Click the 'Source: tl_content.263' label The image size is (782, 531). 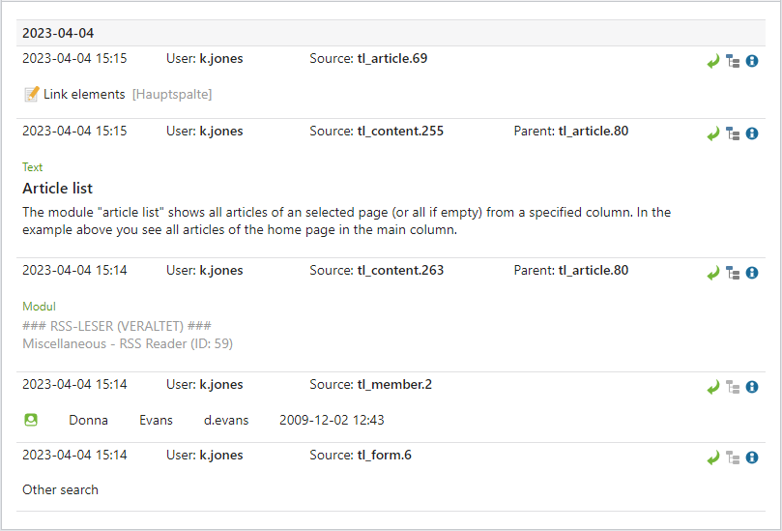(377, 270)
